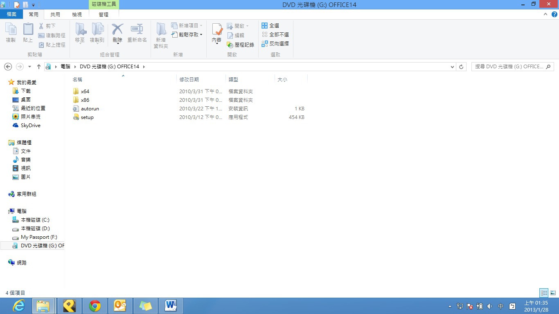Click Copy path (複製路徑) icon
Image resolution: width=559 pixels, height=314 pixels.
(41, 36)
